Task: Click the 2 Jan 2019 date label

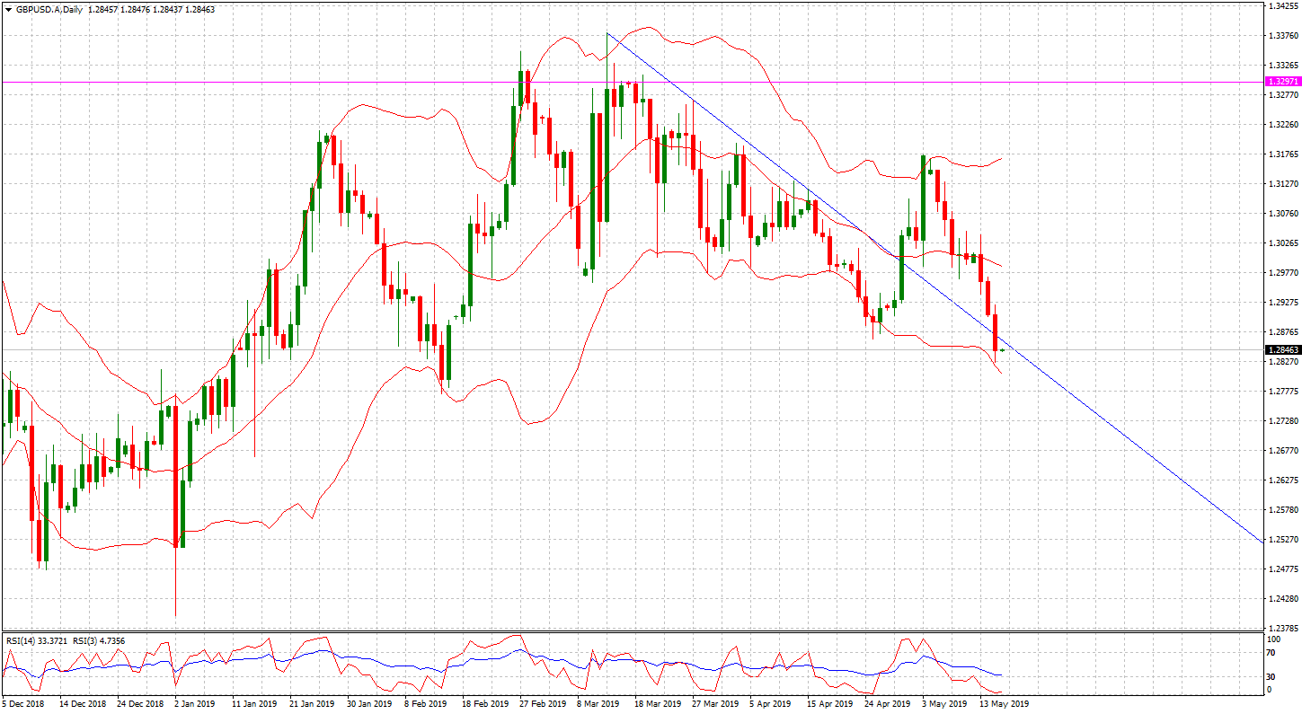Action: coord(194,704)
